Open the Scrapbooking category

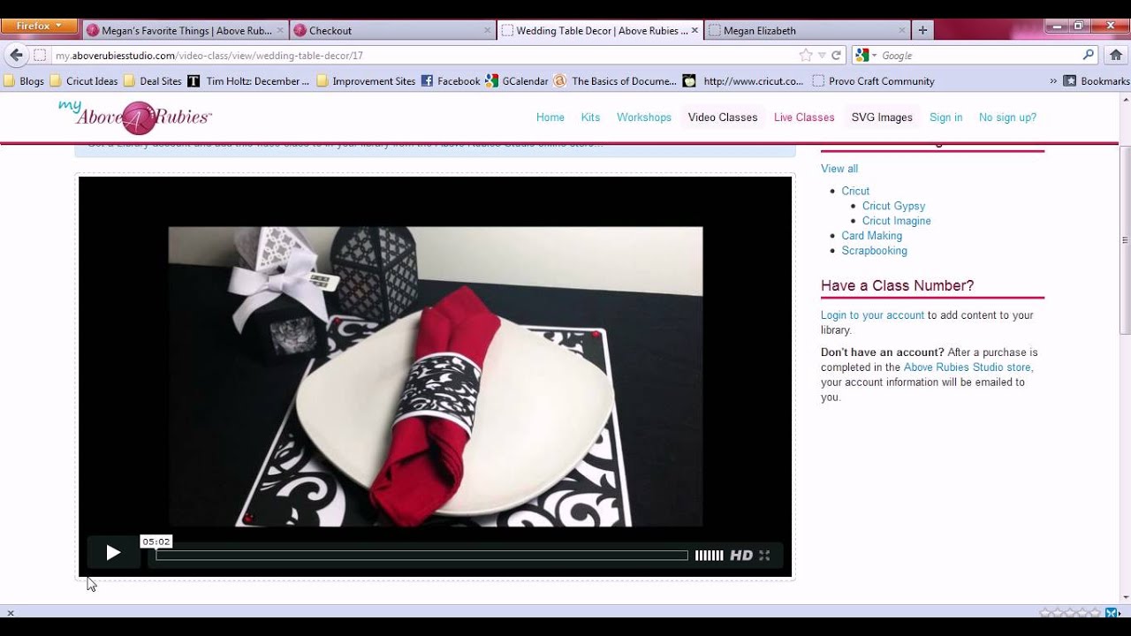coord(874,251)
